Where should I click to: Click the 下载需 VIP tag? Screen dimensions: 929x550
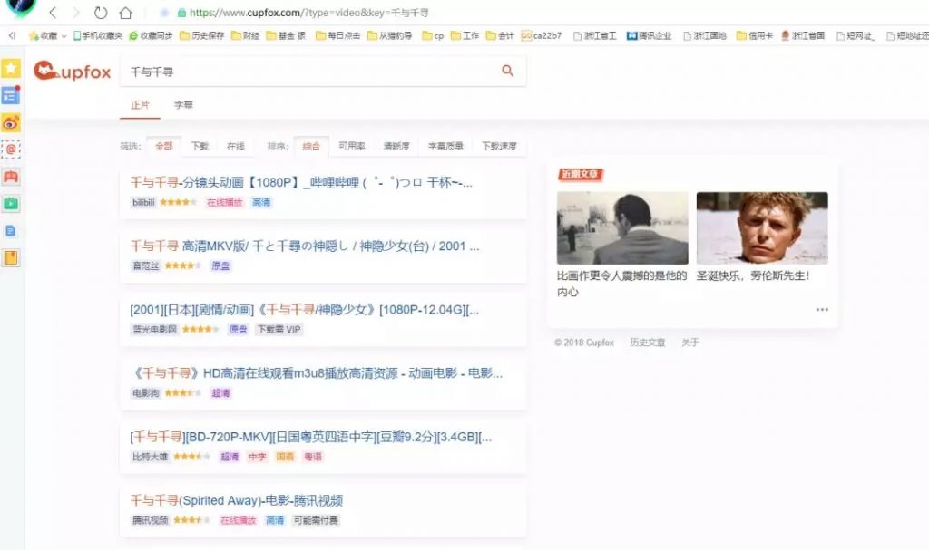[279, 329]
